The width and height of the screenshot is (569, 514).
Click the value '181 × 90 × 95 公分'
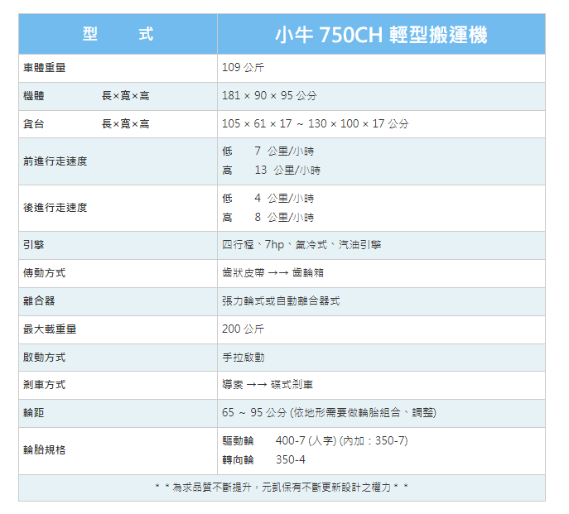pyautogui.click(x=269, y=96)
